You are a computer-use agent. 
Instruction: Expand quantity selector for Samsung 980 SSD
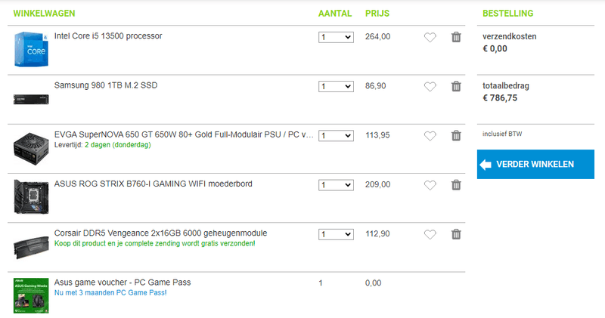pyautogui.click(x=336, y=86)
